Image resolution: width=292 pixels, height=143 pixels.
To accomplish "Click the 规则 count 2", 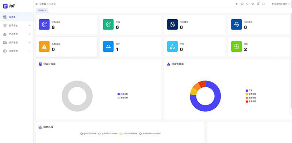I will (245, 49).
